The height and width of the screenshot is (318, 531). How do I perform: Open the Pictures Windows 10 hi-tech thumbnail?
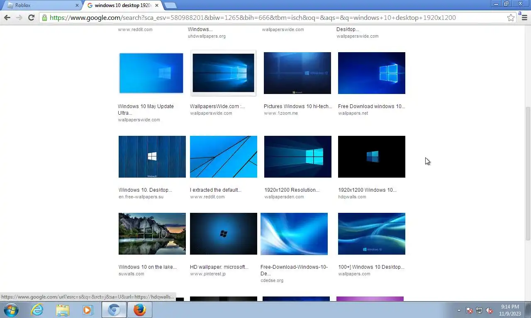tap(297, 73)
